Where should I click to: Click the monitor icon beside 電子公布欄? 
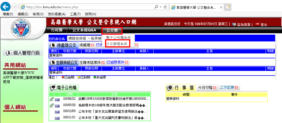click(x=53, y=88)
